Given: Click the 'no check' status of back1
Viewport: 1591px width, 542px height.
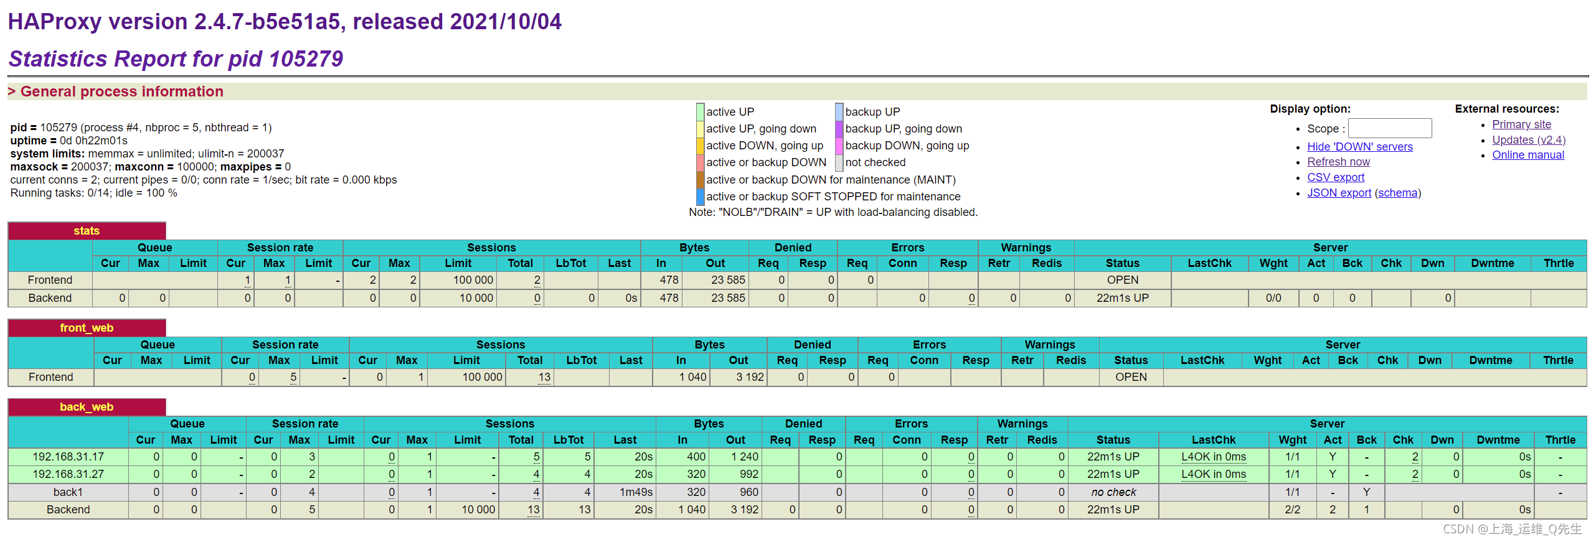Looking at the screenshot, I should [1113, 492].
